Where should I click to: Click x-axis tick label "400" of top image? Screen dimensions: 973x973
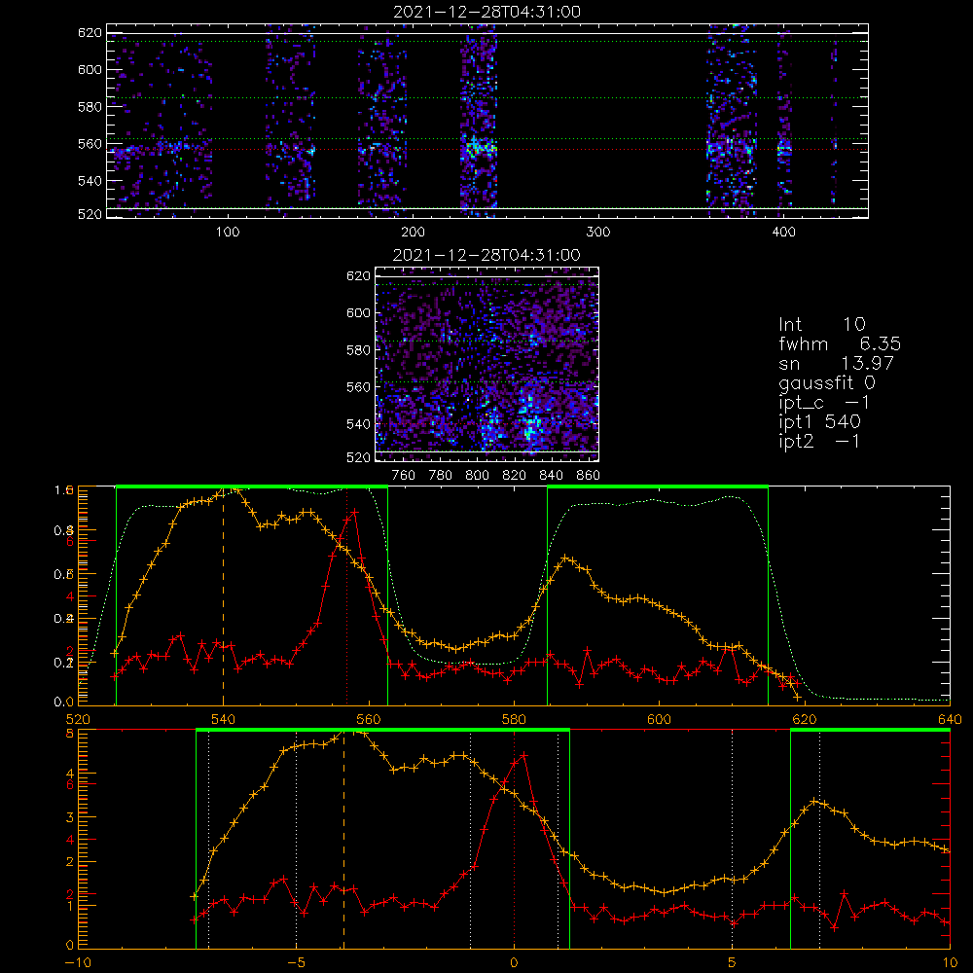[783, 232]
